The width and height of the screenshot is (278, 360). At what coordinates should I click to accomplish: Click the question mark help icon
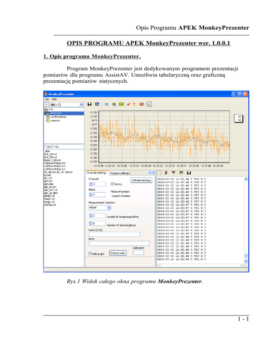click(x=135, y=104)
